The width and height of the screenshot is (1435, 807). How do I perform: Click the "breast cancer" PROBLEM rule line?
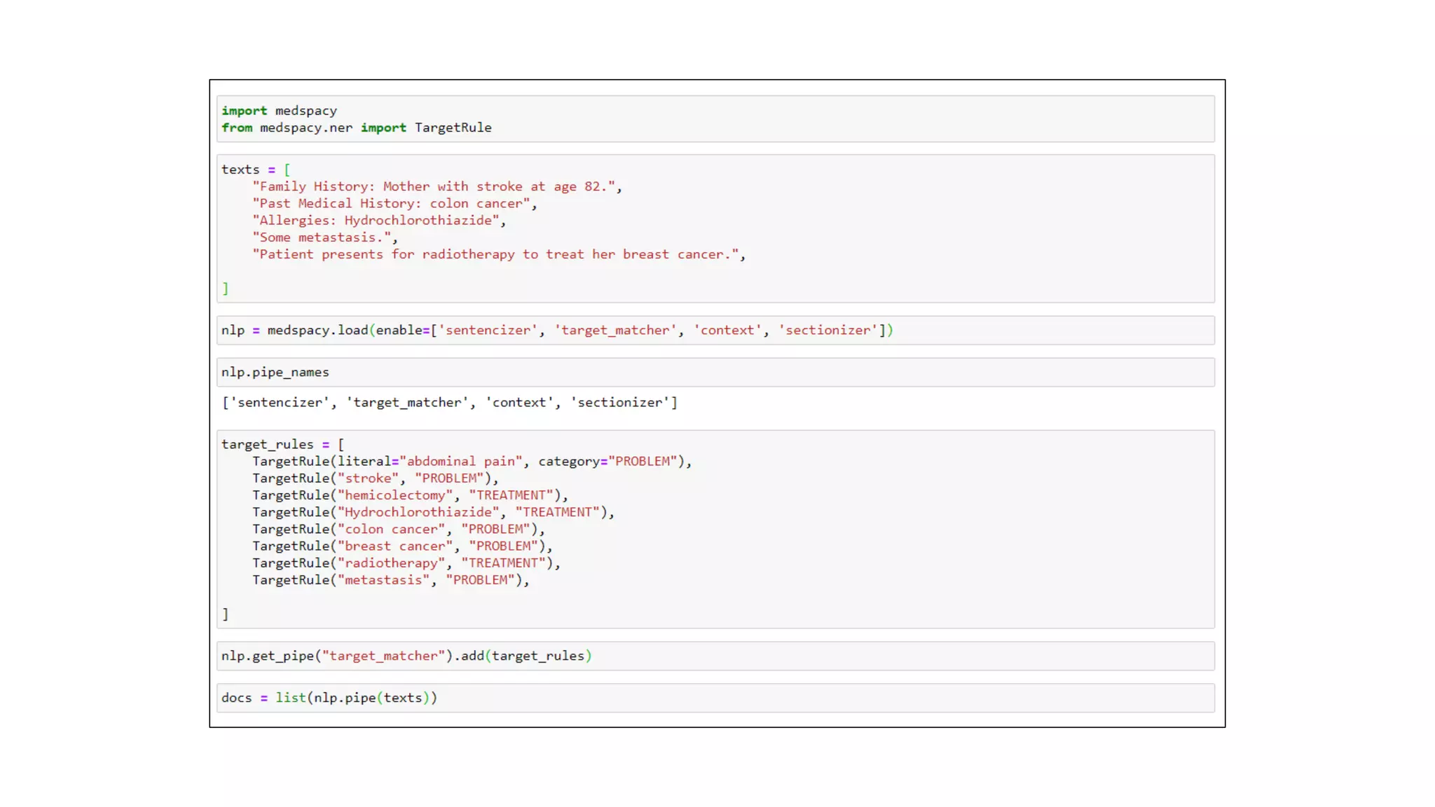point(401,546)
